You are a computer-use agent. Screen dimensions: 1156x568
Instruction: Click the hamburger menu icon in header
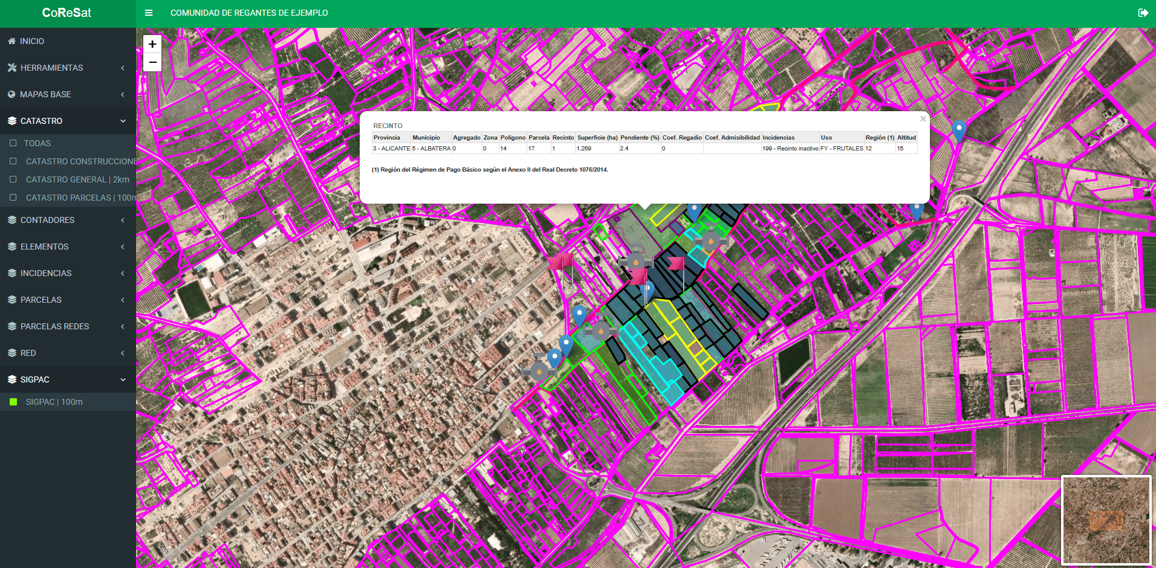click(x=149, y=13)
